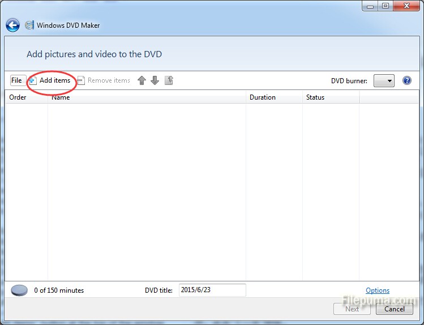Open help with the blue question mark
Screen dimensions: 424x325
[406, 81]
